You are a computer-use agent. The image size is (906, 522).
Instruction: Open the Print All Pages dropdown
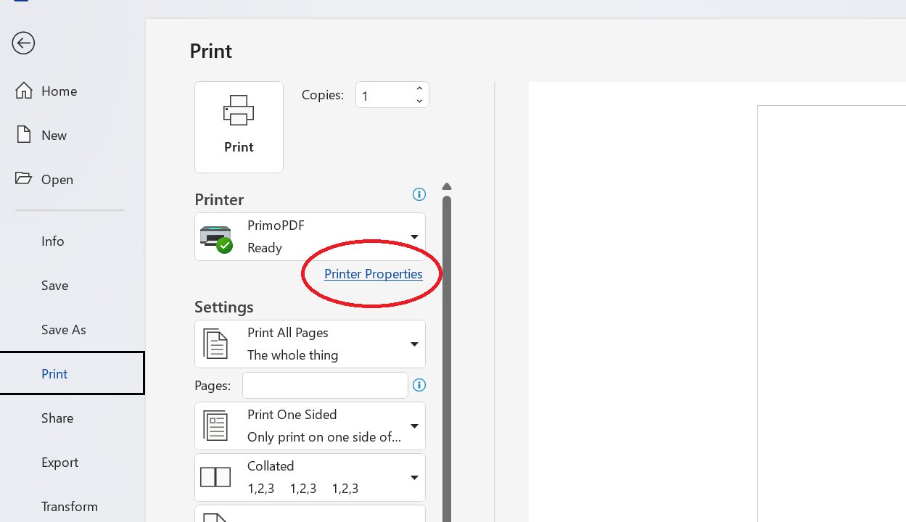point(310,344)
